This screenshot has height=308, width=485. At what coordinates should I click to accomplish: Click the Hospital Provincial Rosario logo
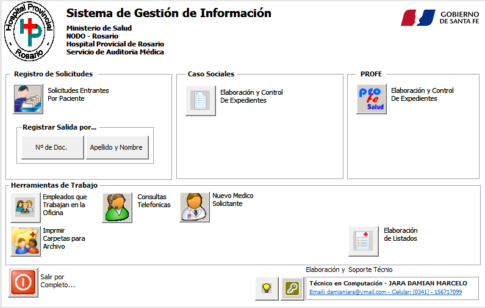[29, 31]
